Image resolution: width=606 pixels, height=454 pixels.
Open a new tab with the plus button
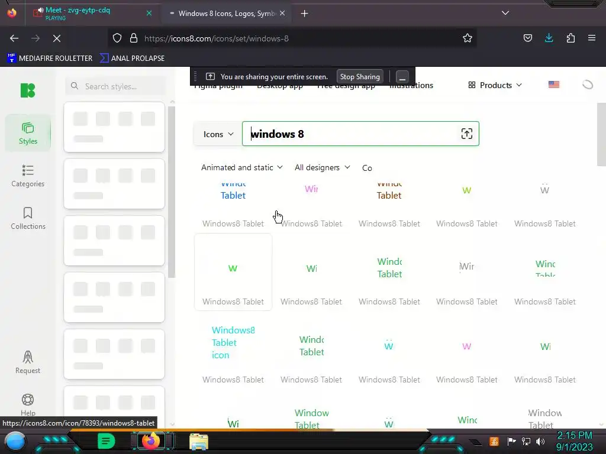tap(305, 14)
